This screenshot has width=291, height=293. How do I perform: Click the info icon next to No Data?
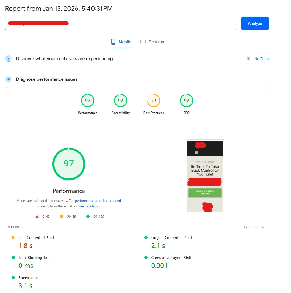coord(248,59)
